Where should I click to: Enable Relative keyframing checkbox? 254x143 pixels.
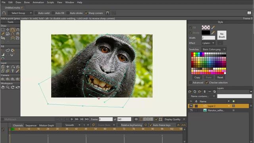coord(119,125)
